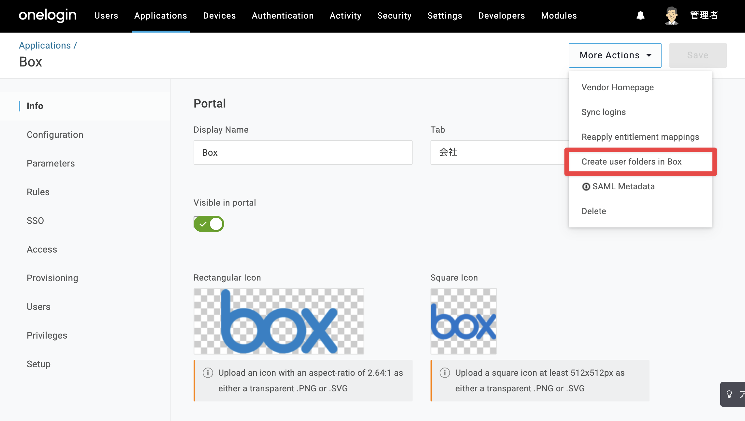Follow the Applications breadcrumb link
The height and width of the screenshot is (421, 745).
click(45, 45)
